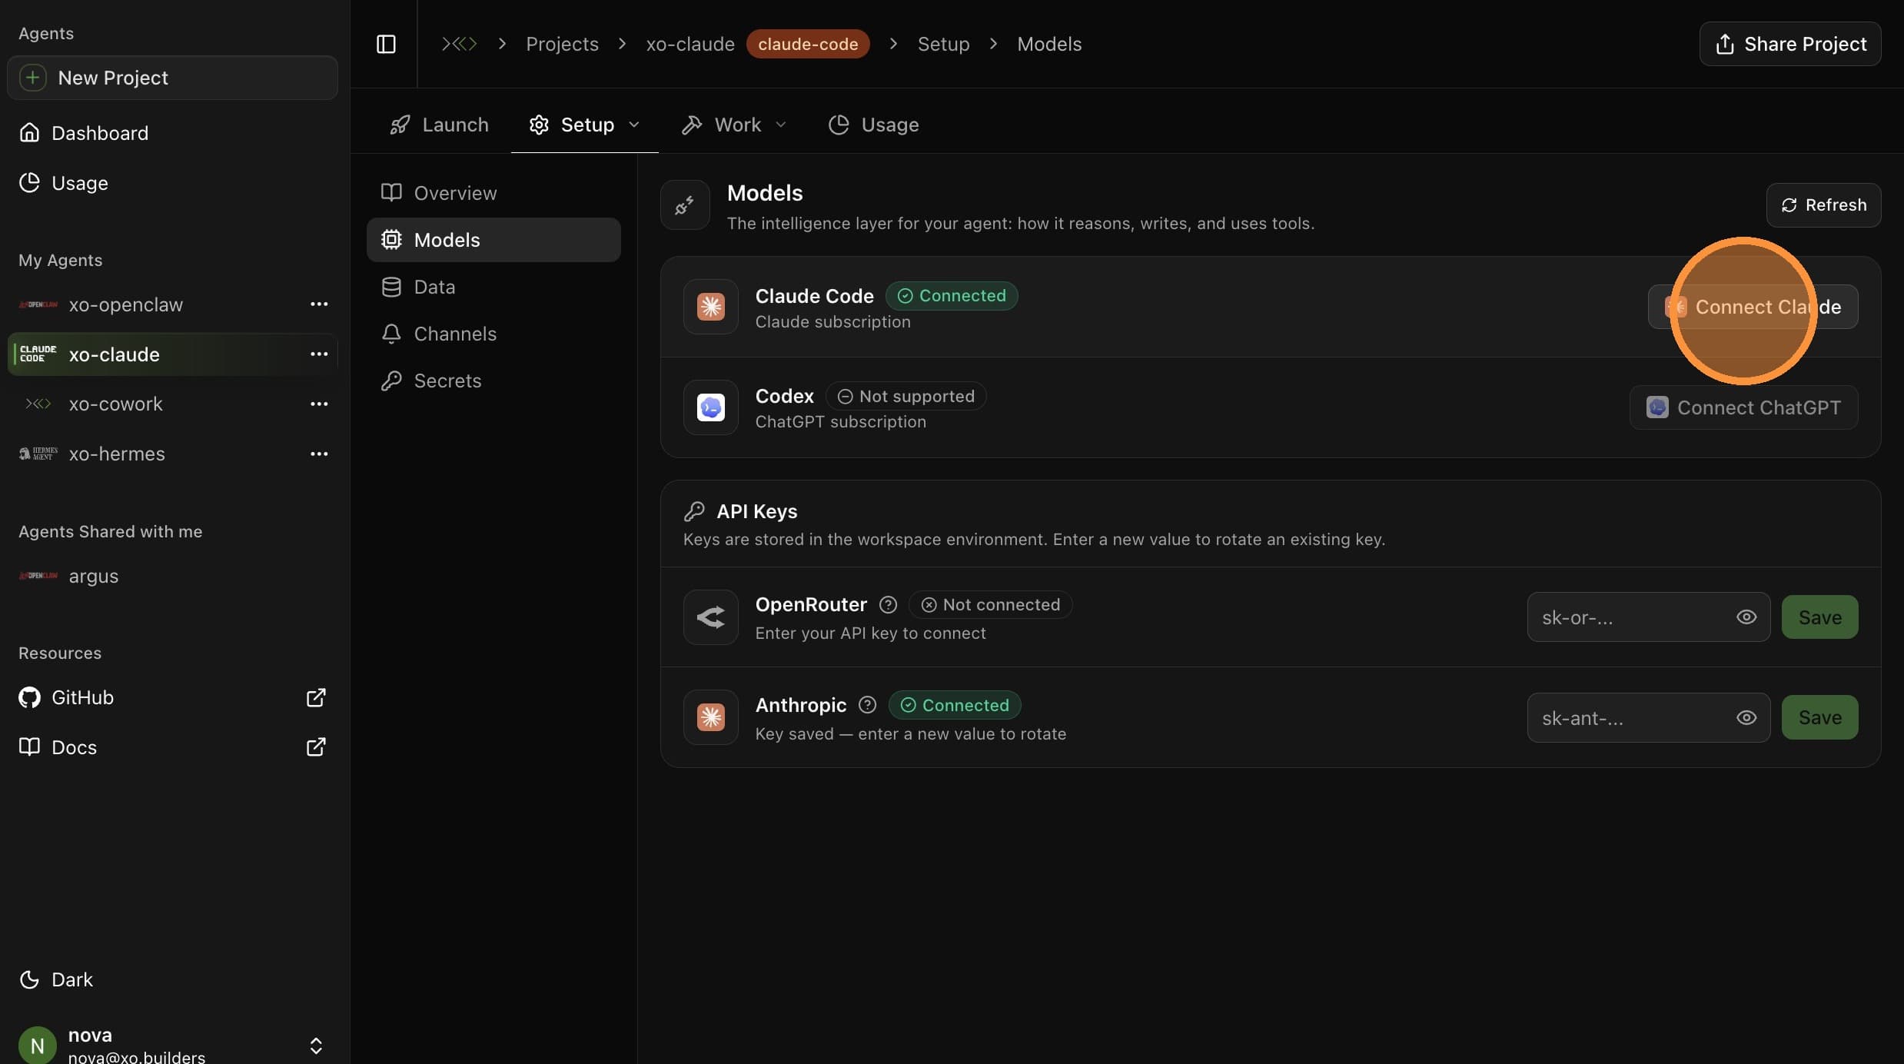This screenshot has width=1904, height=1064.
Task: Switch to the top Usage tab
Action: (x=873, y=125)
